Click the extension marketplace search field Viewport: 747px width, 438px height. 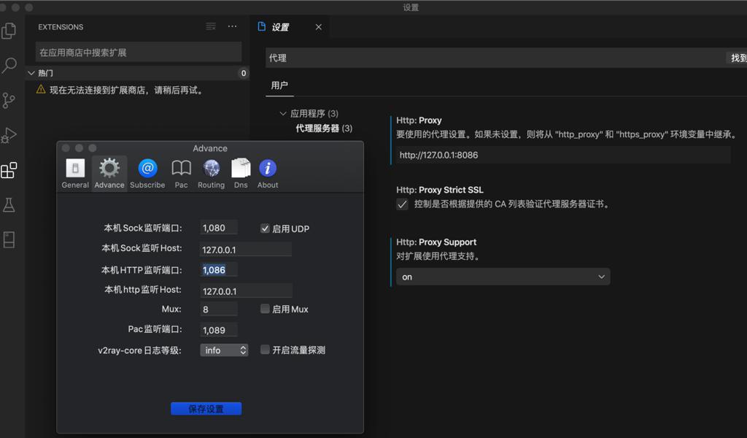click(x=139, y=53)
